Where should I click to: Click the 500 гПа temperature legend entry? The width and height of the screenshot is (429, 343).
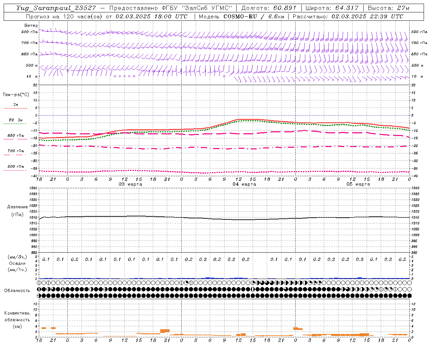[x=16, y=166]
